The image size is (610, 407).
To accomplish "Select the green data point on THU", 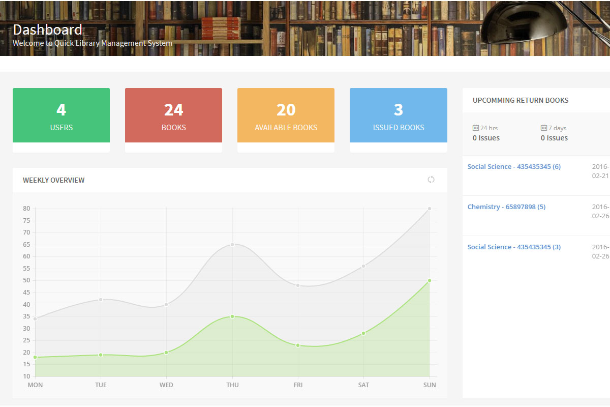I will tap(232, 316).
